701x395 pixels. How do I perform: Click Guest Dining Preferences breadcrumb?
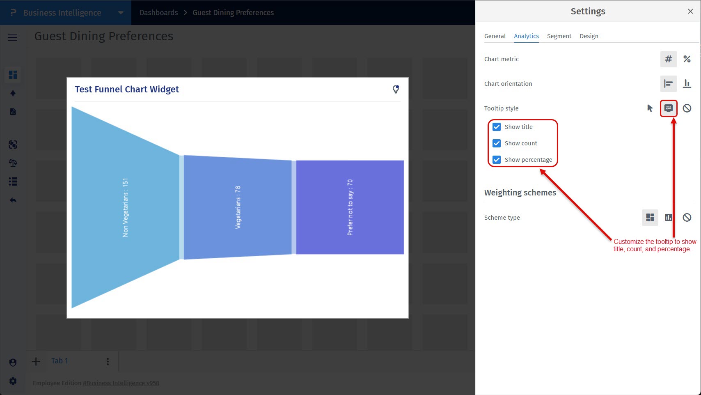[x=233, y=13]
